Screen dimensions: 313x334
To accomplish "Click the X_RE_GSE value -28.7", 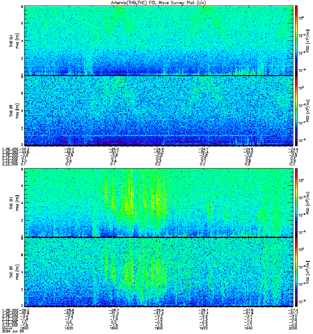I will point(114,310).
